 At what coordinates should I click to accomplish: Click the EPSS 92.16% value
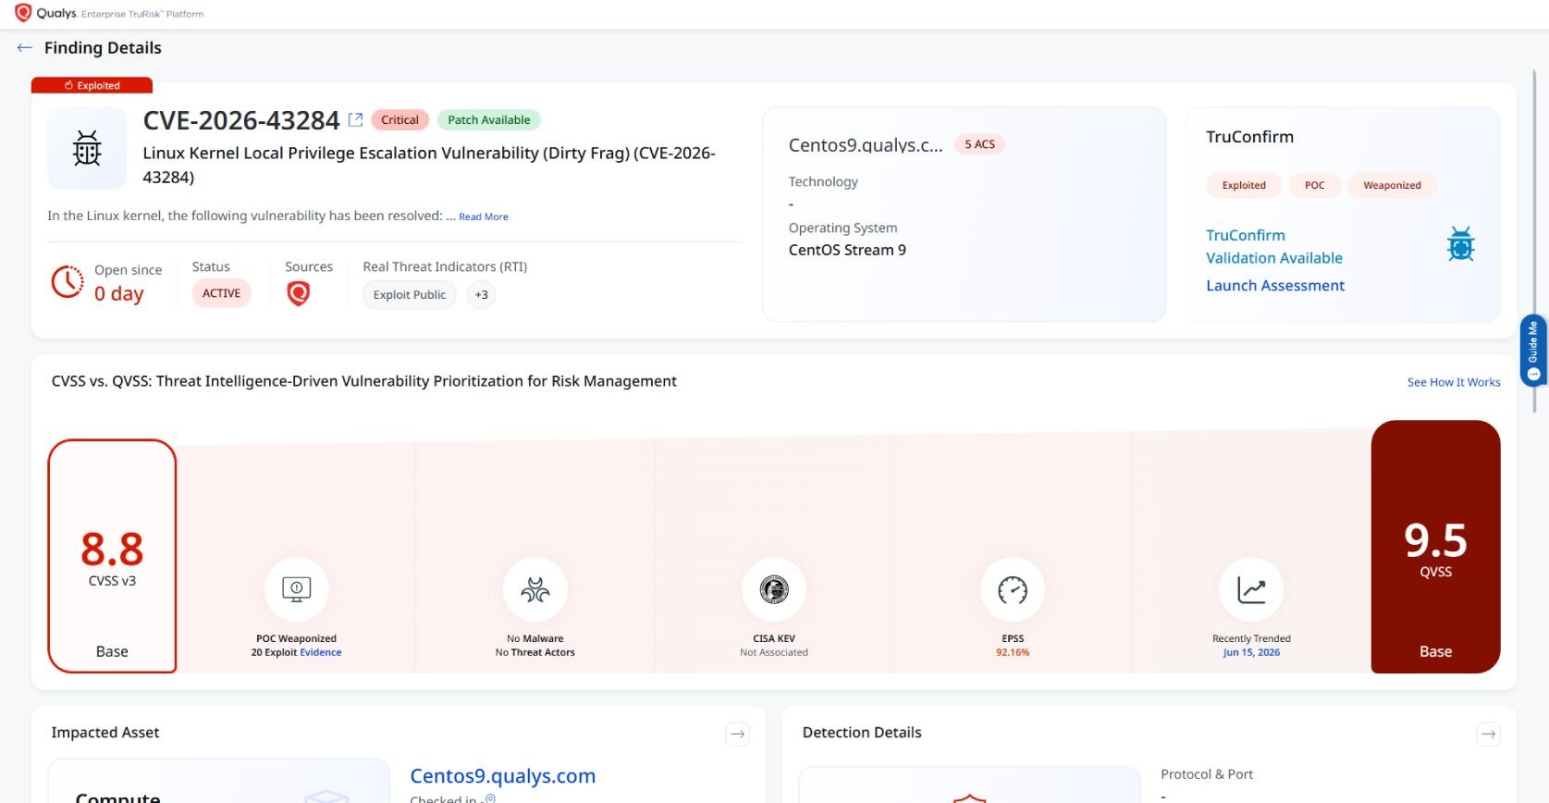pyautogui.click(x=1013, y=652)
